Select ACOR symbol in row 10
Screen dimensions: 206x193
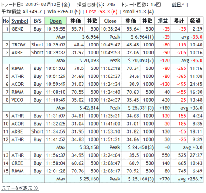(18, 124)
